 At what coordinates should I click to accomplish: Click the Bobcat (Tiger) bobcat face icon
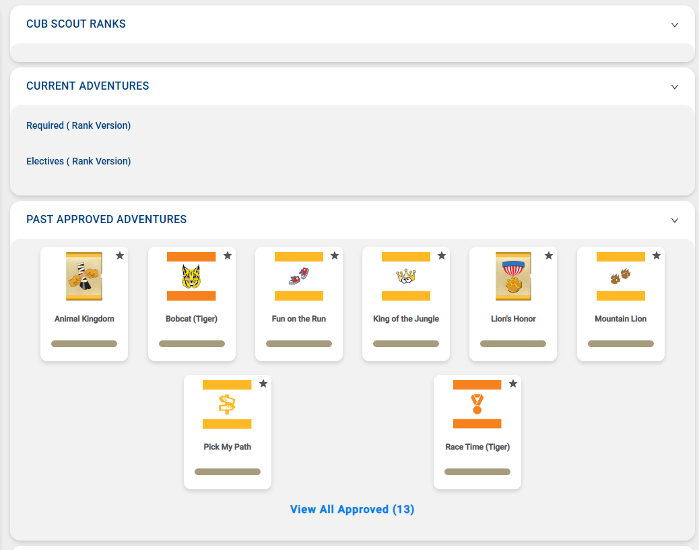[x=191, y=276]
